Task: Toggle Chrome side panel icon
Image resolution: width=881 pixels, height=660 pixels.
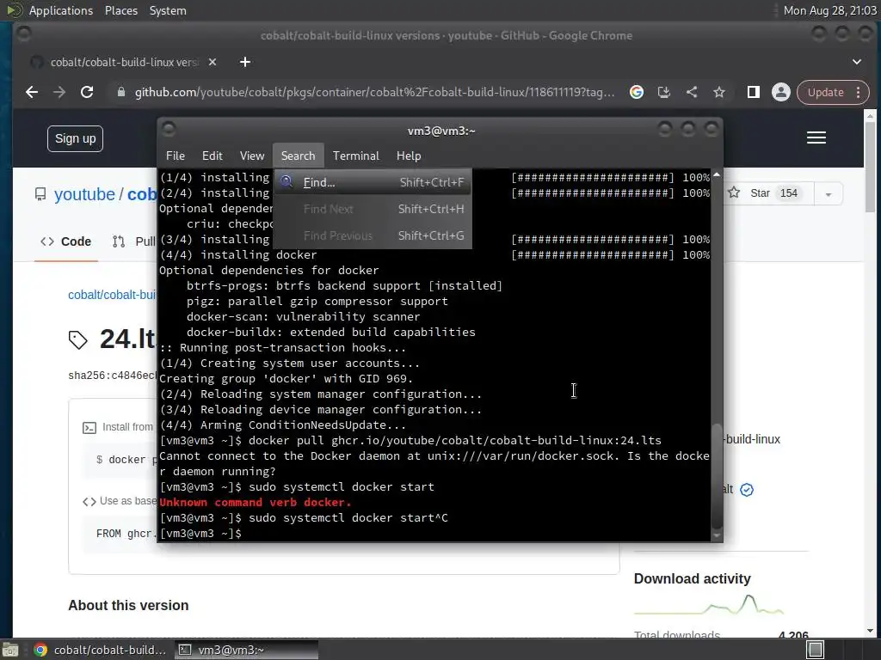Action: pyautogui.click(x=754, y=92)
